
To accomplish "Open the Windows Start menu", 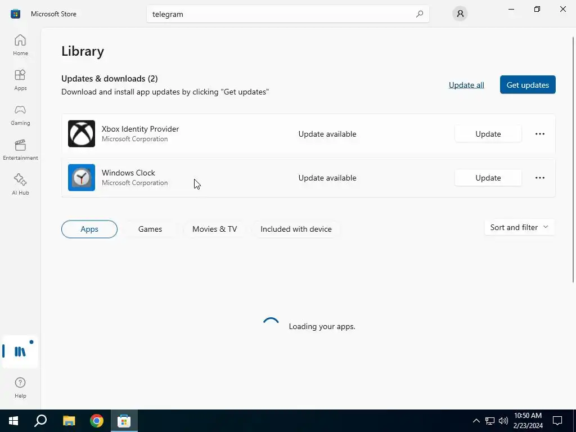I will click(13, 421).
